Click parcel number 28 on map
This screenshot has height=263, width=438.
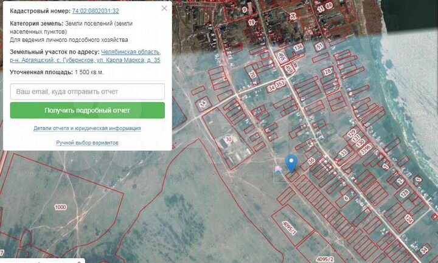point(328,72)
